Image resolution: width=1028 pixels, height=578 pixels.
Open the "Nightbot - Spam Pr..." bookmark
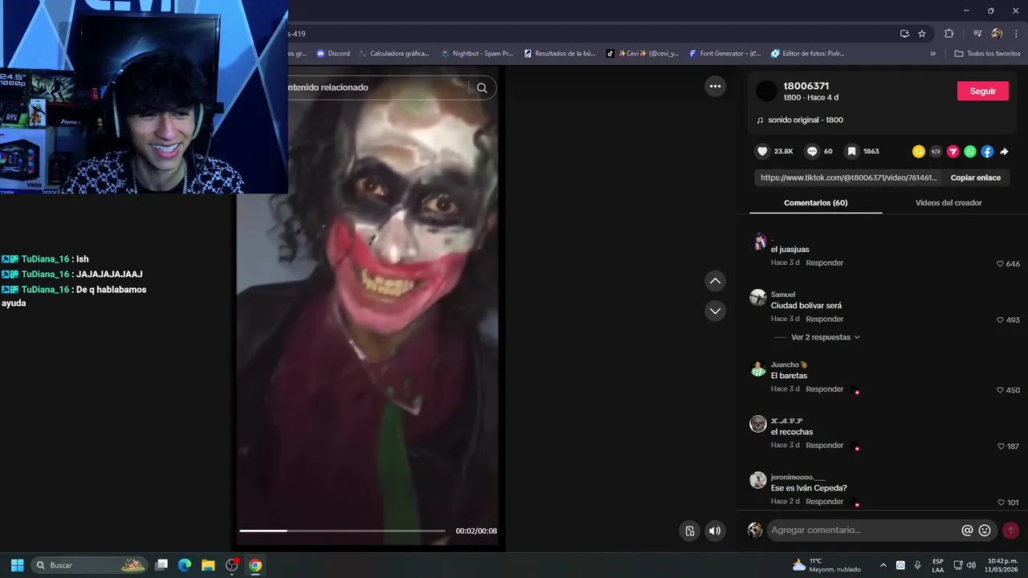(477, 54)
